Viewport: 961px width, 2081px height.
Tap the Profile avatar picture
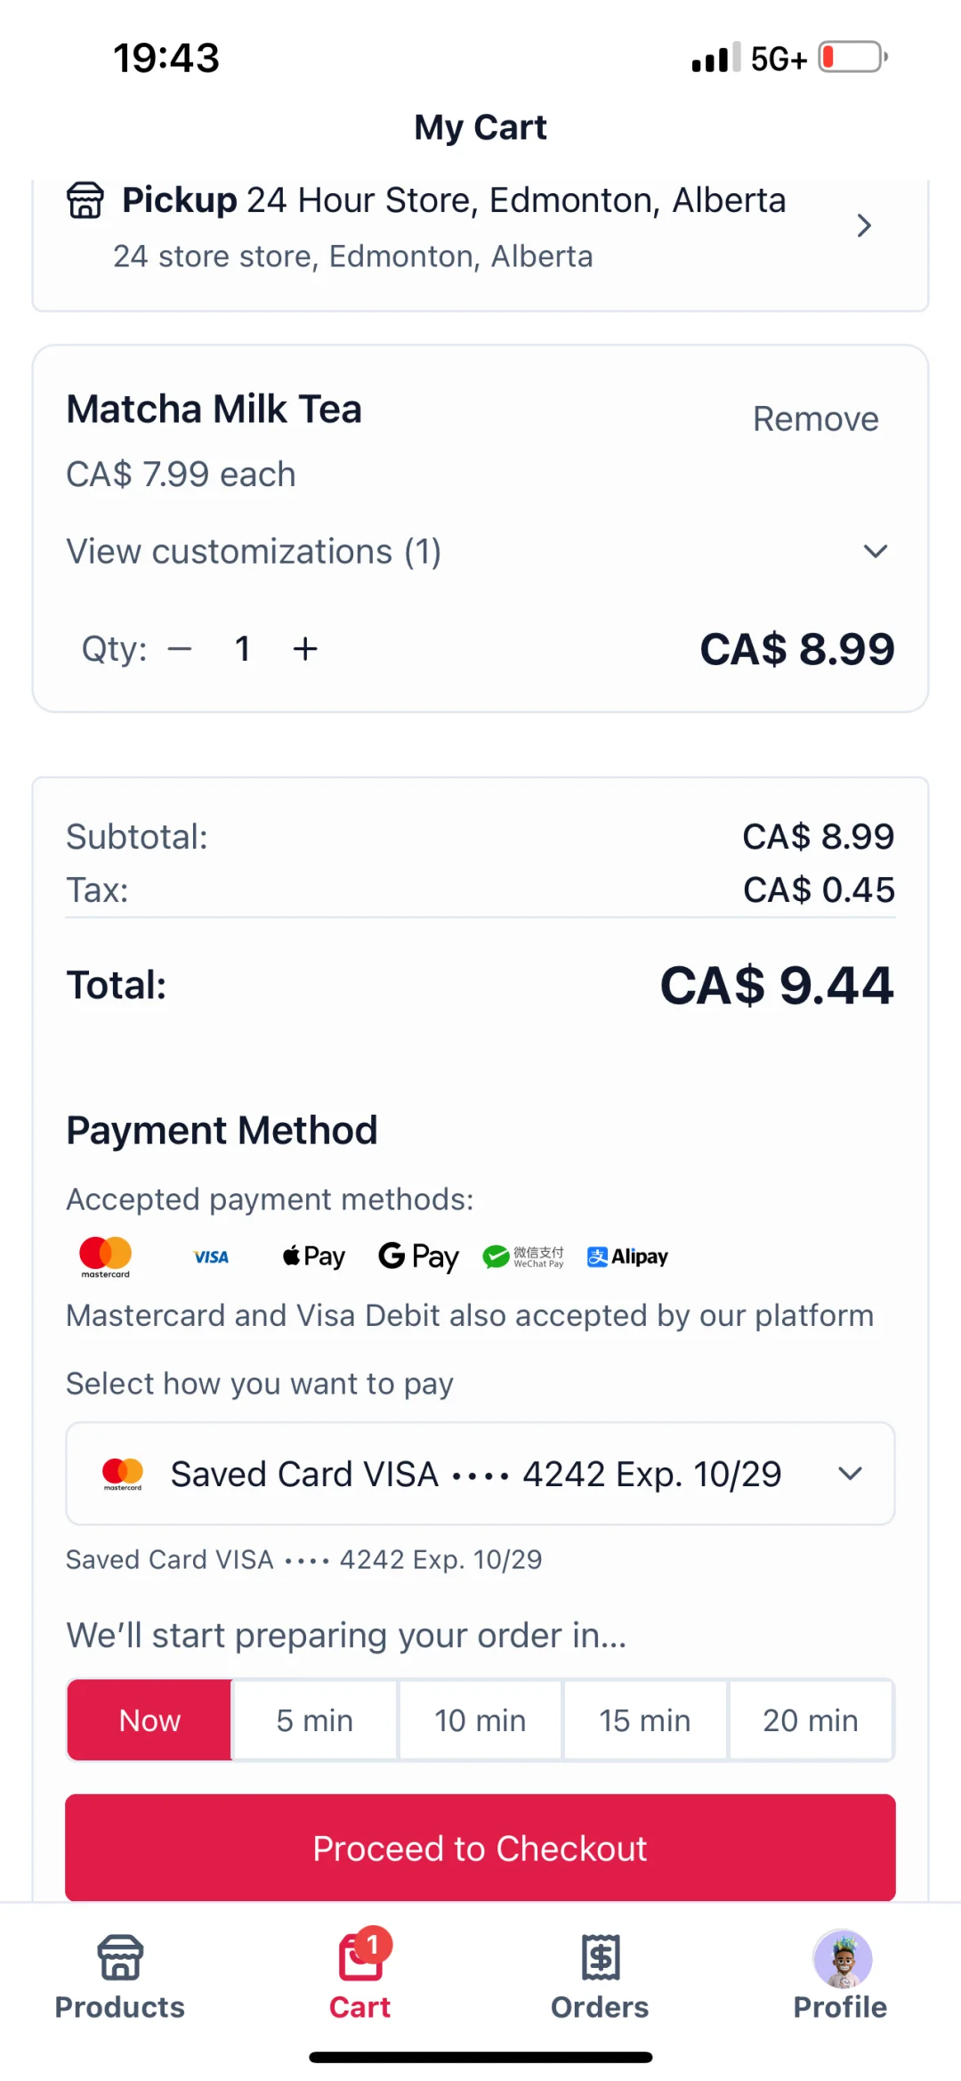[x=842, y=1958]
